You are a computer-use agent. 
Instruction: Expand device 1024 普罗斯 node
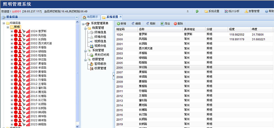point(12,31)
